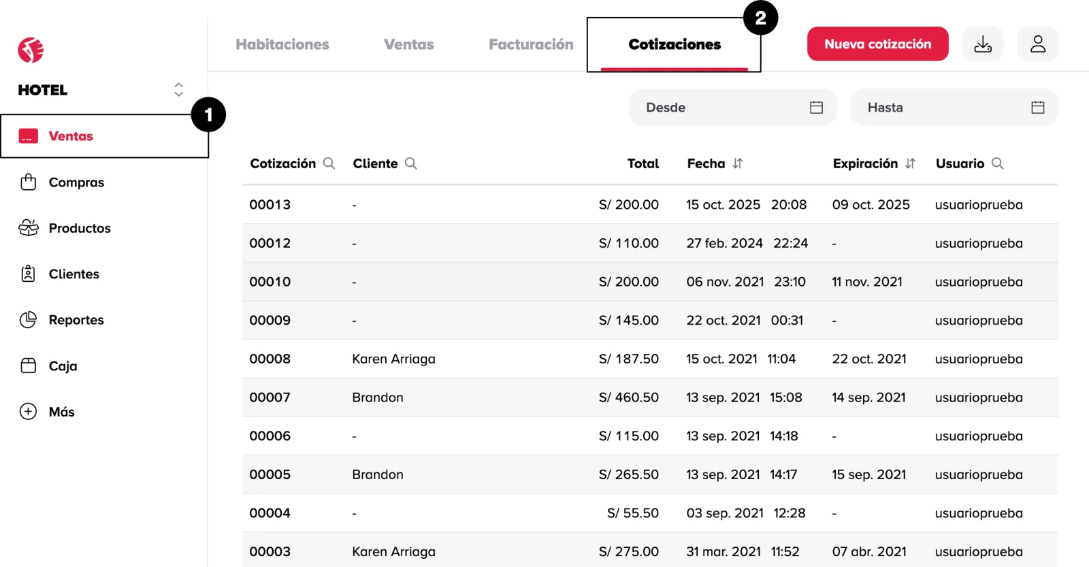
Task: Open the Ventas tab in top bar
Action: click(408, 44)
